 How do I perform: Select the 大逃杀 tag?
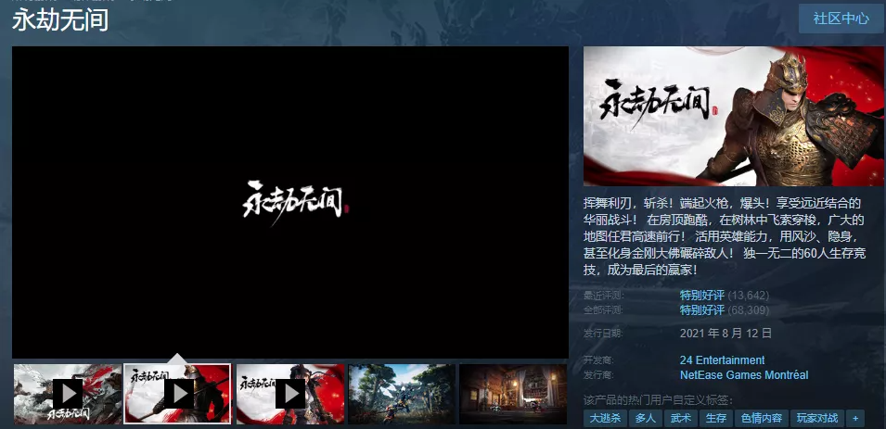click(605, 418)
